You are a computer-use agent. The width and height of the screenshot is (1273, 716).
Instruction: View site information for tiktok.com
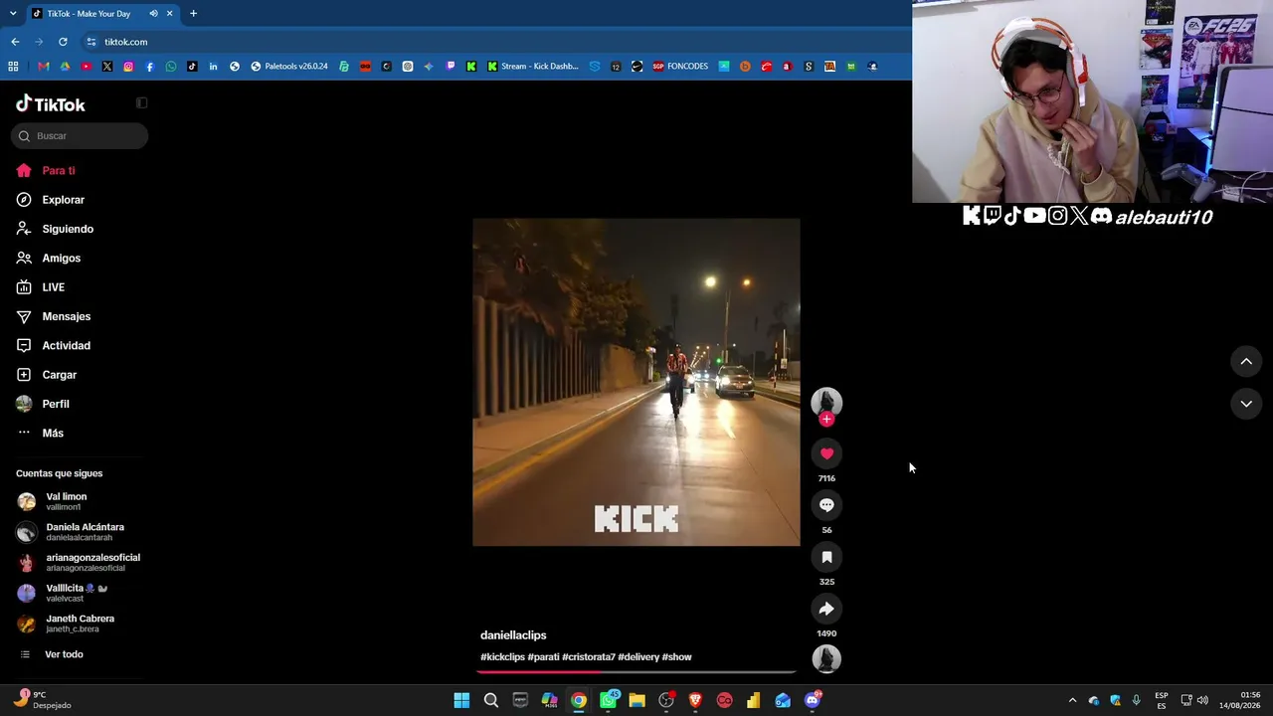[91, 42]
